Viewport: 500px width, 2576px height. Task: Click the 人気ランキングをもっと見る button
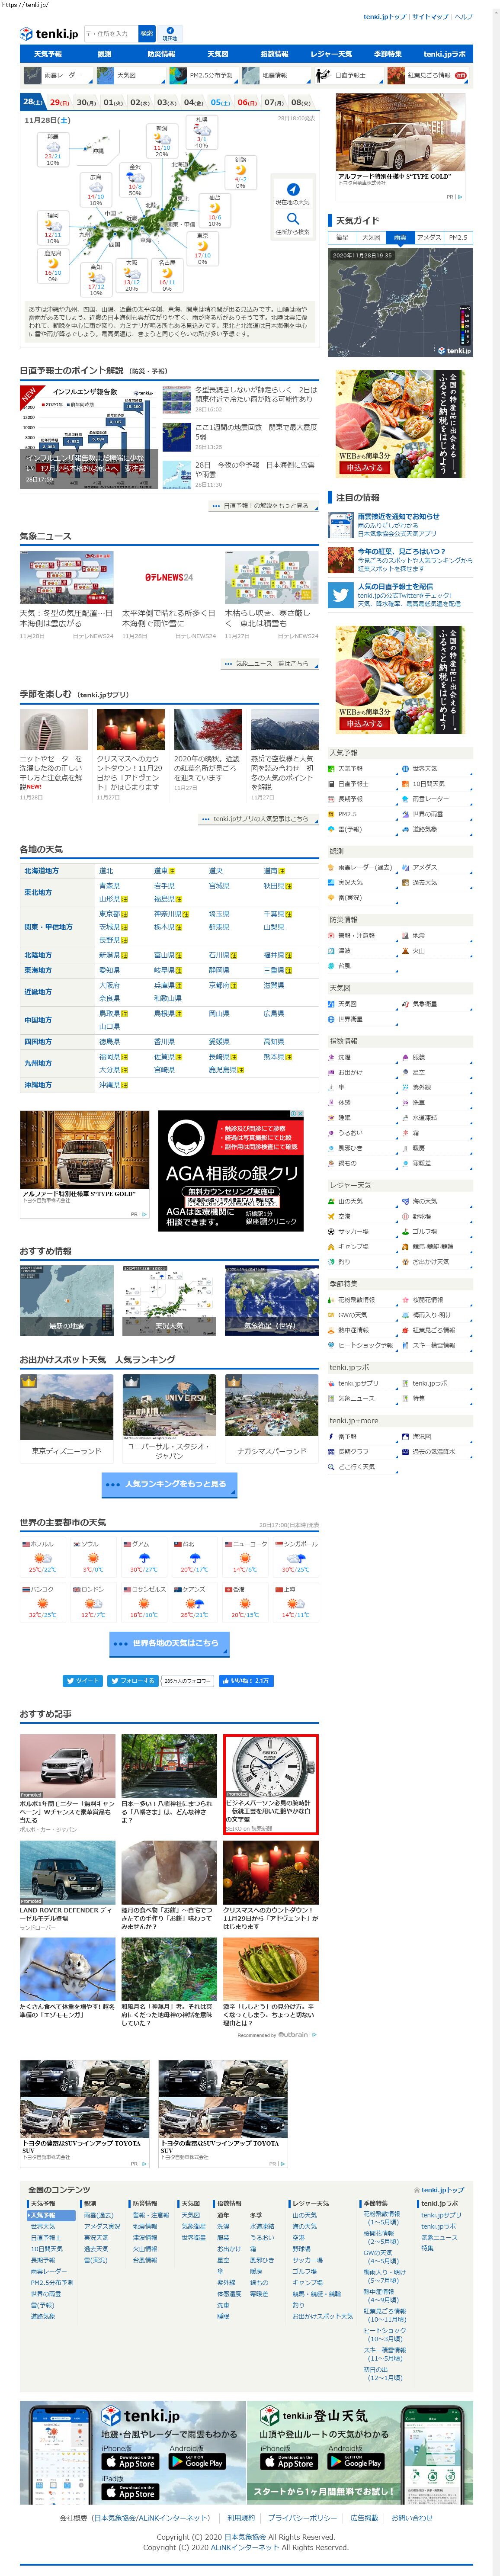click(x=169, y=1484)
